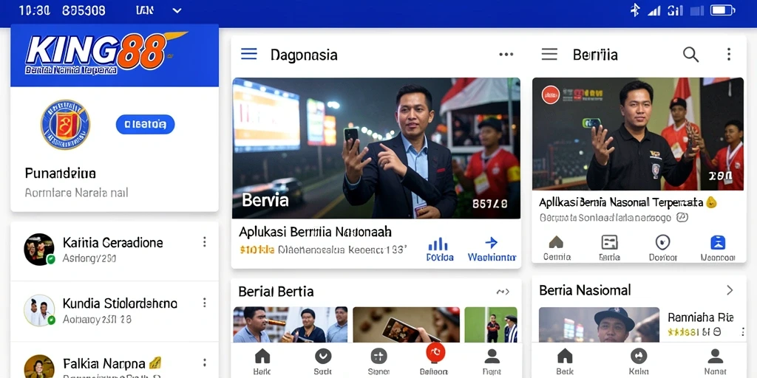Tap the Kalka circle icon in right bottom bar
Viewport: 757px width, 378px height.
[639, 356]
